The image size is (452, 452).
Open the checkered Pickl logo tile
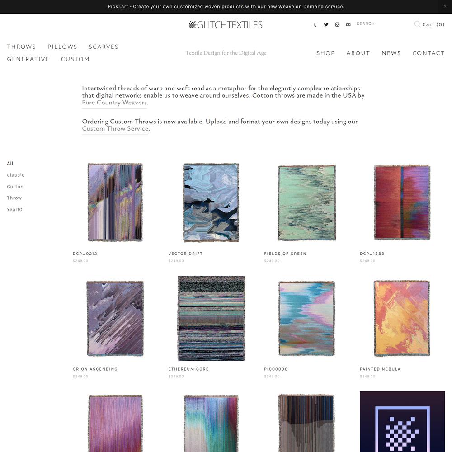402,421
